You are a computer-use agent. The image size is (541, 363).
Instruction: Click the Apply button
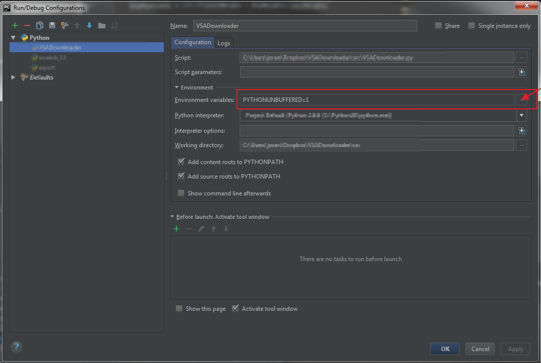click(515, 349)
